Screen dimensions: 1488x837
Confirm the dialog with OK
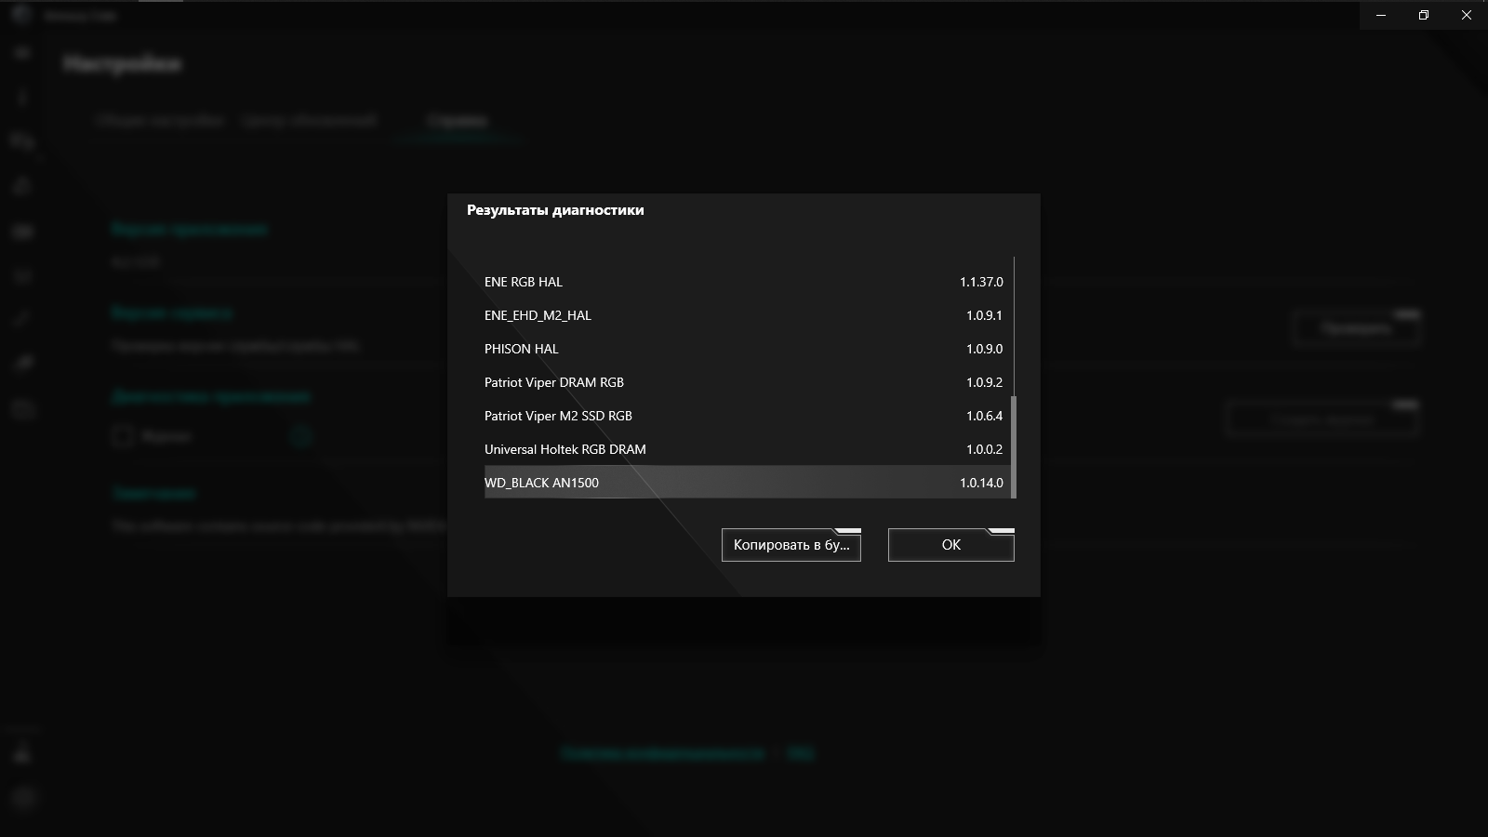[x=951, y=545]
